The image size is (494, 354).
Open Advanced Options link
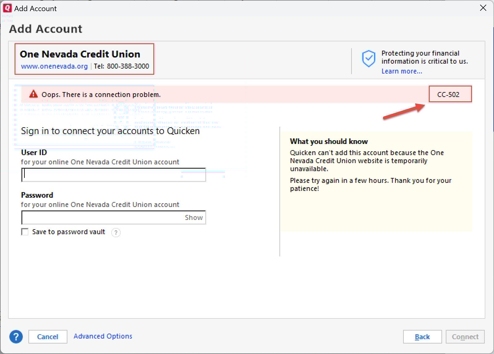click(x=103, y=336)
